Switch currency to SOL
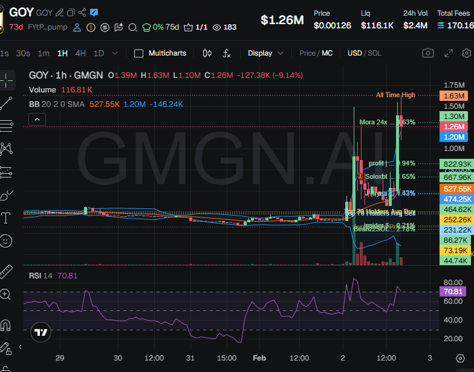Viewport: 474px width, 372px height. [x=375, y=53]
